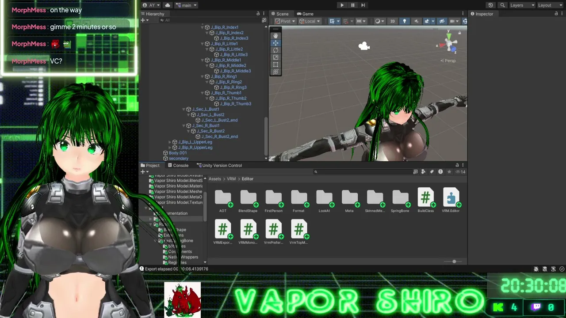Select the VRMExpor... script asset
Viewport: 566px width, 318px height.
(x=223, y=232)
